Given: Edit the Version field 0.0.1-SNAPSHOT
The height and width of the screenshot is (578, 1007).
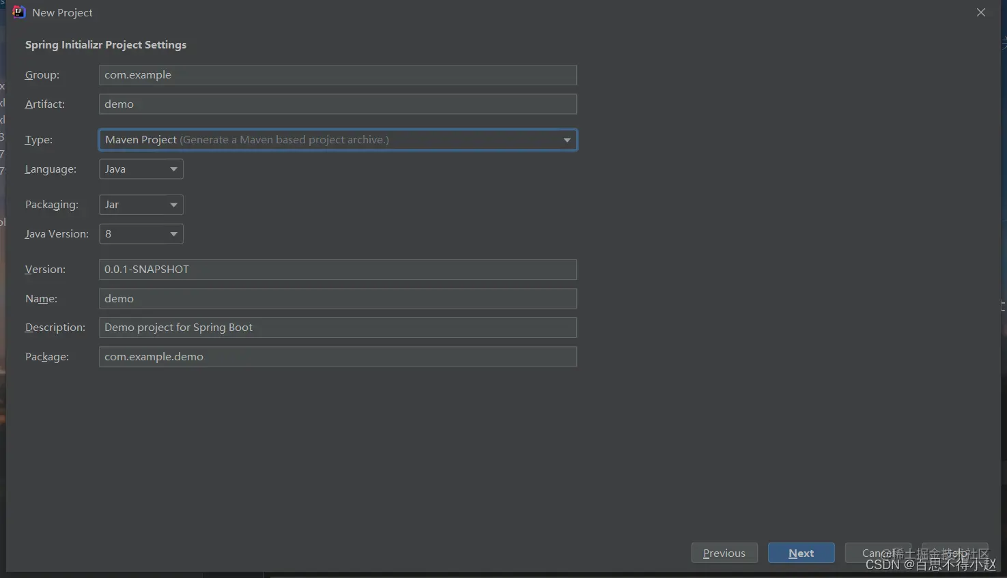Looking at the screenshot, I should click(x=338, y=270).
